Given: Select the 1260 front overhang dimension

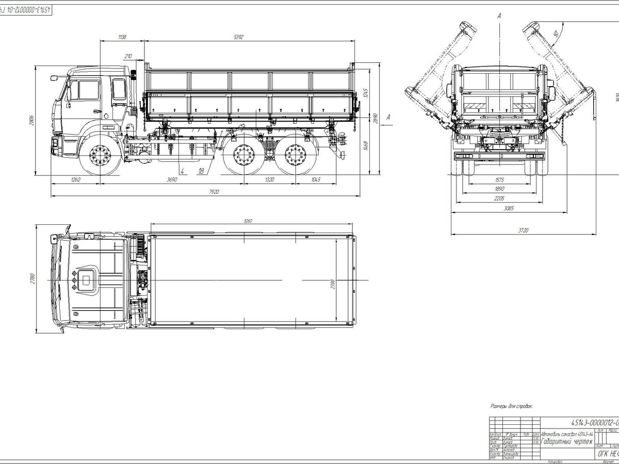Looking at the screenshot, I should coord(76,180).
